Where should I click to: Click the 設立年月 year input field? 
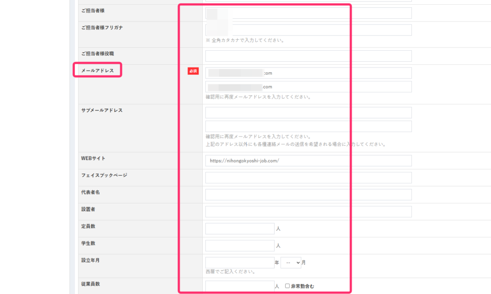click(x=239, y=263)
